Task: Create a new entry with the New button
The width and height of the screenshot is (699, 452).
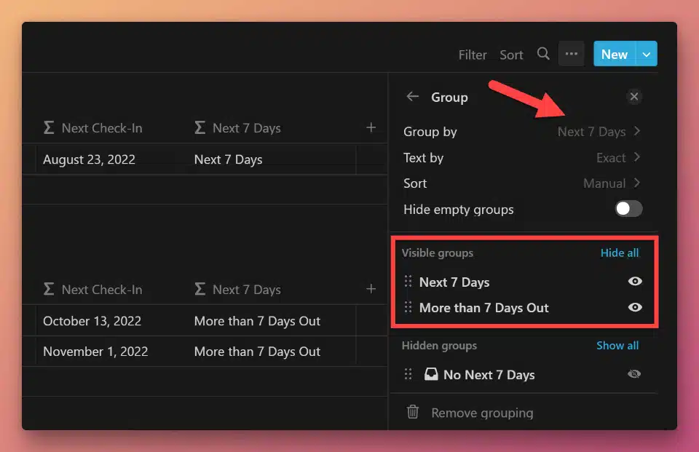Action: [615, 54]
